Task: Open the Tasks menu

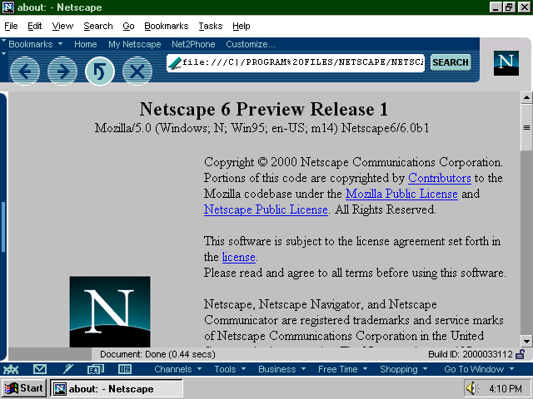Action: coord(210,26)
